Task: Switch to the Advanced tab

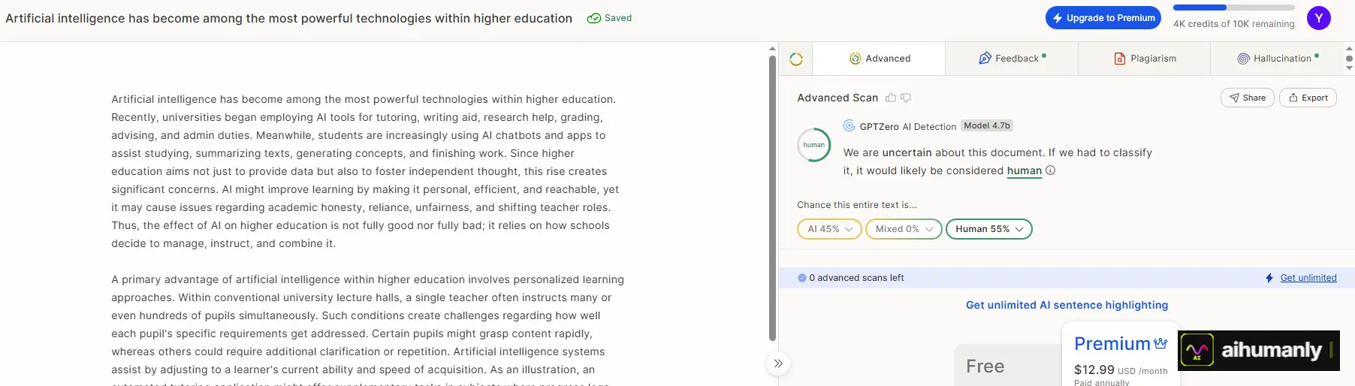Action: [880, 59]
